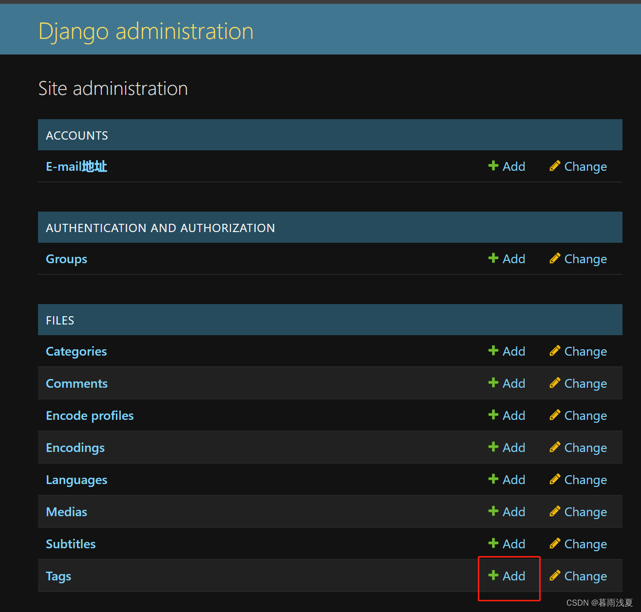Click the Change text for Medias
The width and height of the screenshot is (641, 612).
pyautogui.click(x=585, y=512)
